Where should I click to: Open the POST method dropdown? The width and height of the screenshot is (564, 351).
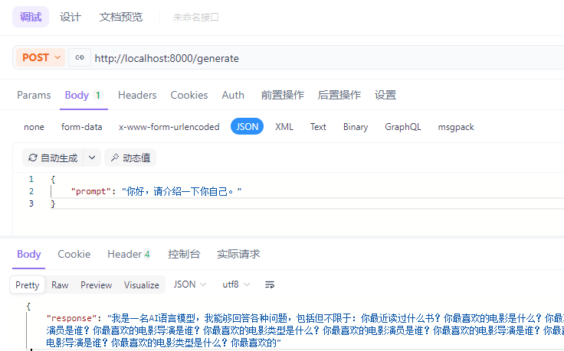(x=41, y=57)
